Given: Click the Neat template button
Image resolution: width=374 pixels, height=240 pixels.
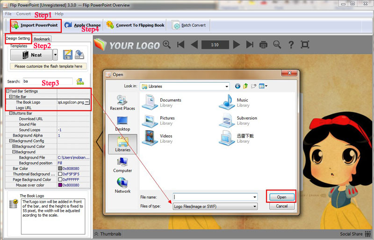Looking at the screenshot, I should [31, 55].
